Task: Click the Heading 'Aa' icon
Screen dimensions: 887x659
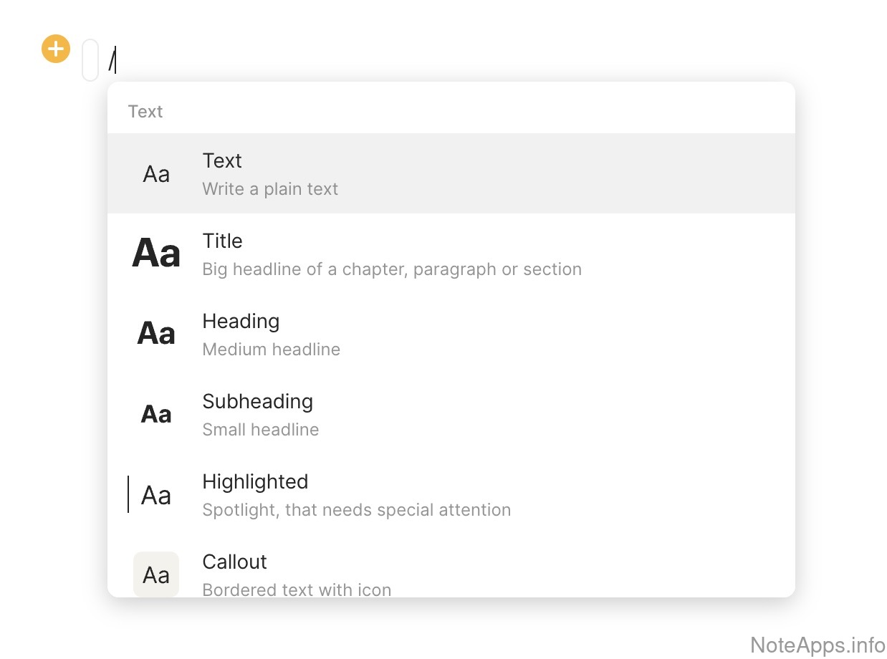Action: click(x=156, y=334)
